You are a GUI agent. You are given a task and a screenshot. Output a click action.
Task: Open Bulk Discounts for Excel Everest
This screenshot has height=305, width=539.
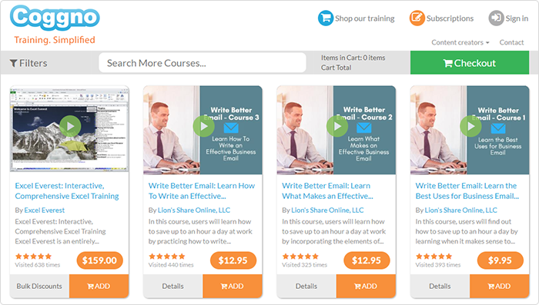click(39, 286)
